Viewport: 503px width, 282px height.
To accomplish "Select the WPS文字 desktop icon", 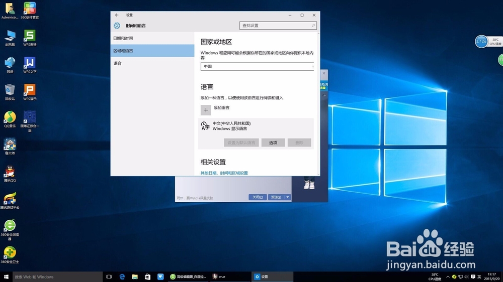I will pyautogui.click(x=30, y=65).
